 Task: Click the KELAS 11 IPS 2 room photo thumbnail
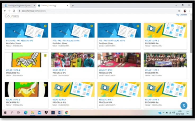tap(119, 60)
